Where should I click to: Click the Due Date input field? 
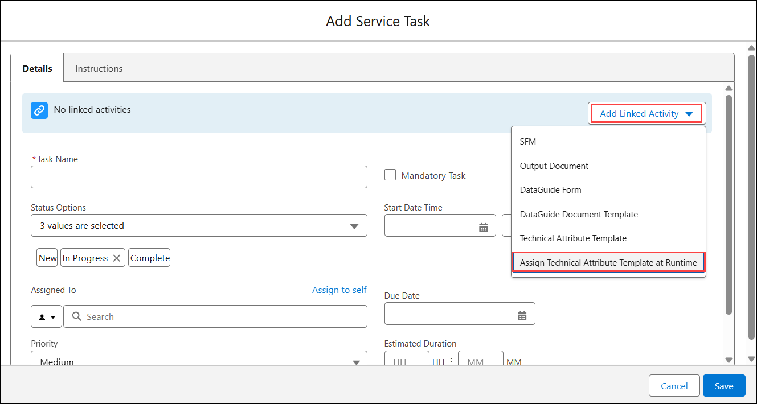pyautogui.click(x=460, y=314)
